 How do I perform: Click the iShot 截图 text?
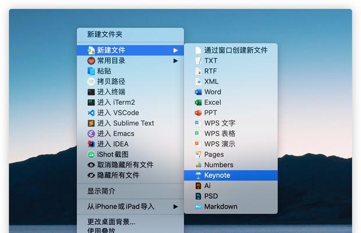113,154
